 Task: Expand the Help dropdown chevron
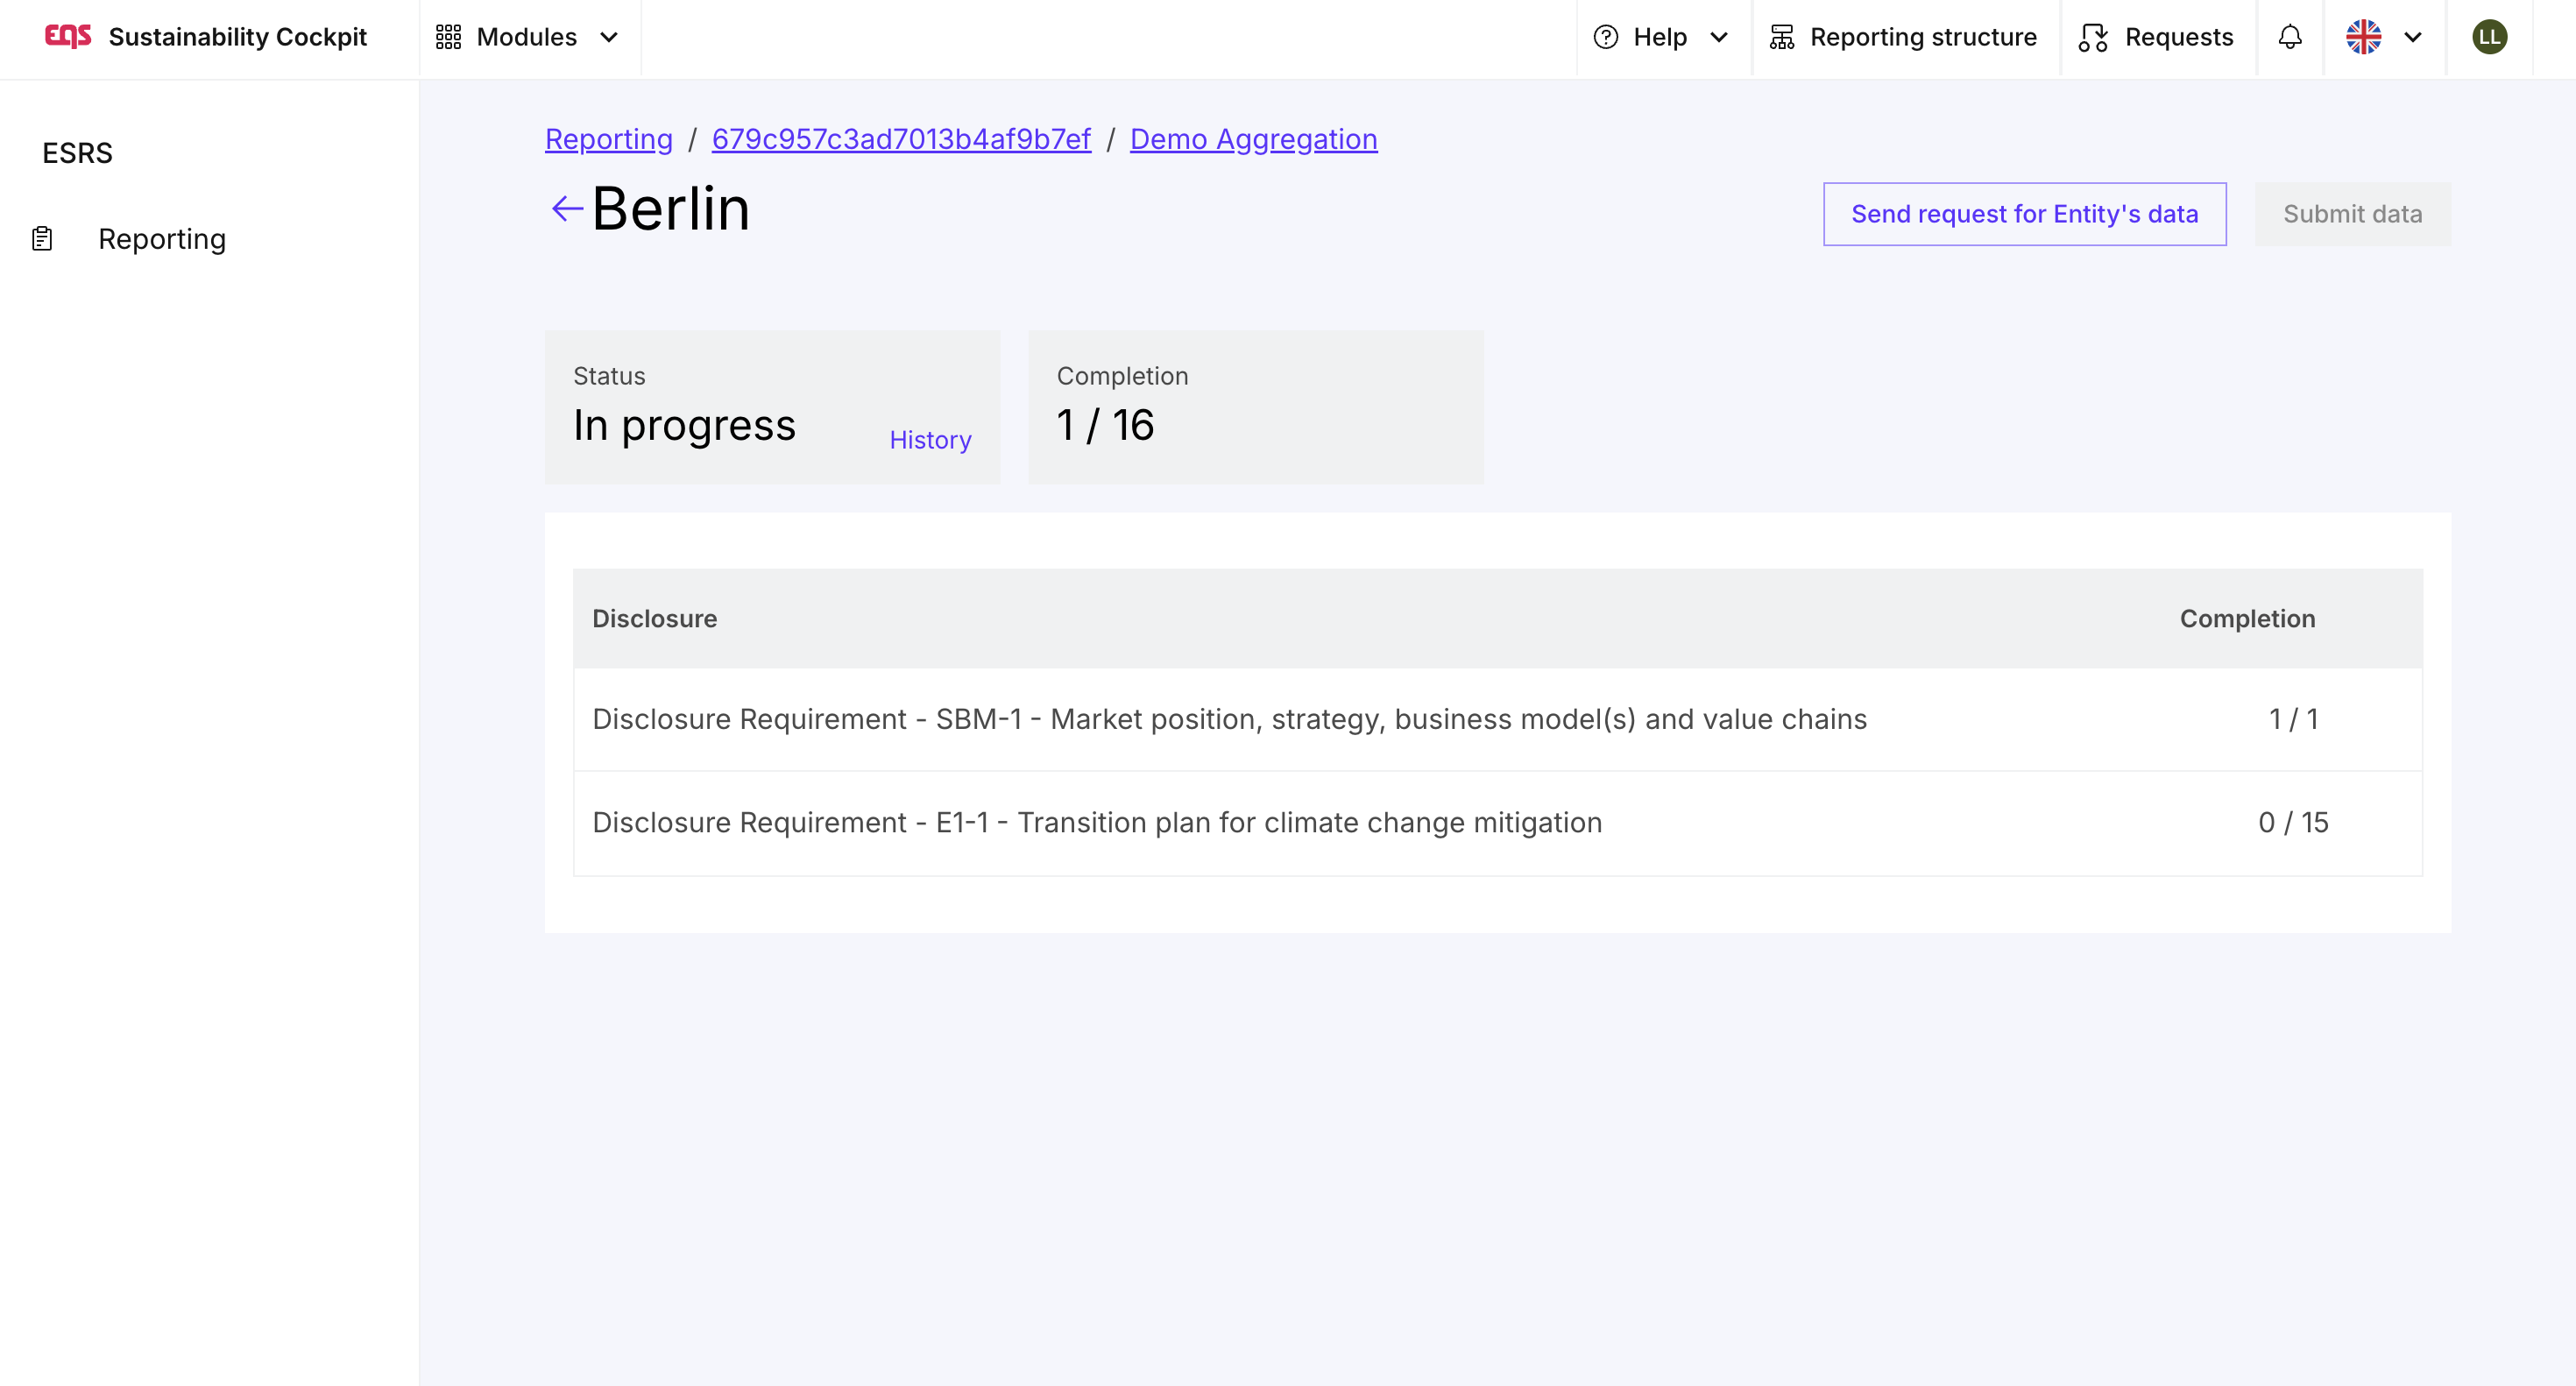pos(1719,38)
